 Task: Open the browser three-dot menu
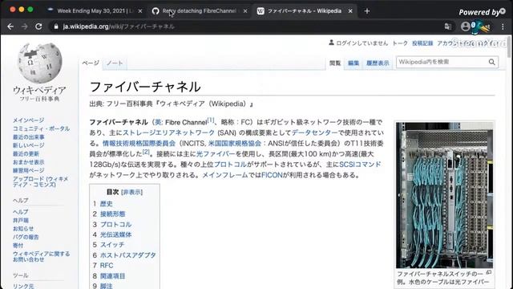point(503,26)
